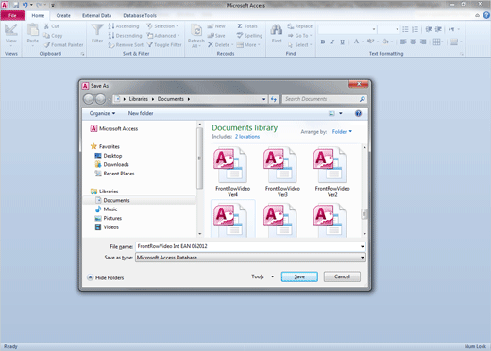
Task: Toggle Italic in Text Formatting group
Action: [x=332, y=42]
